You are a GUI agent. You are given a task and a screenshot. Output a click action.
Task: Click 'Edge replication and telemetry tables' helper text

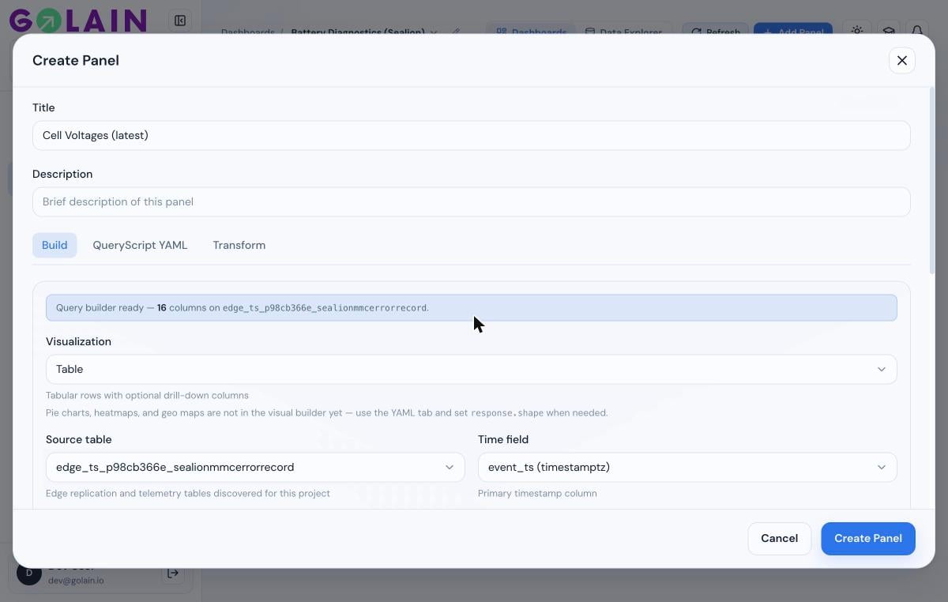click(x=187, y=493)
